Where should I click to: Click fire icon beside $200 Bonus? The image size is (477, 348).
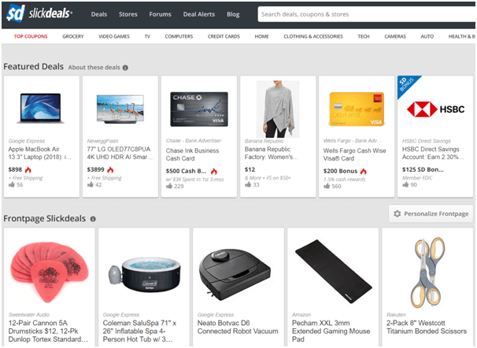pyautogui.click(x=363, y=172)
